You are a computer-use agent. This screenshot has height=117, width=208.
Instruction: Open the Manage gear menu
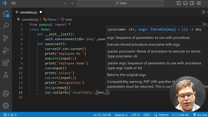[6, 106]
